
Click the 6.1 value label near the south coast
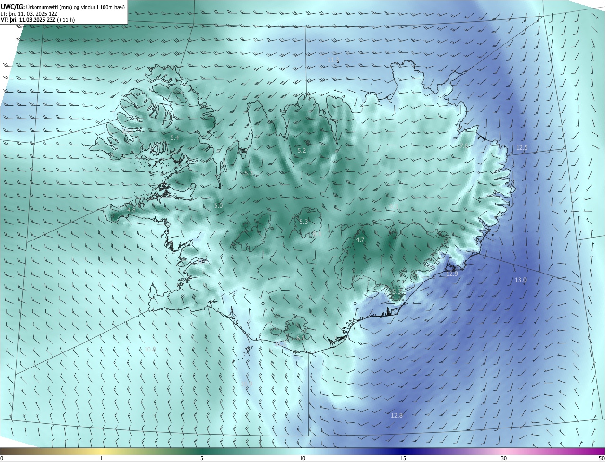click(x=301, y=338)
